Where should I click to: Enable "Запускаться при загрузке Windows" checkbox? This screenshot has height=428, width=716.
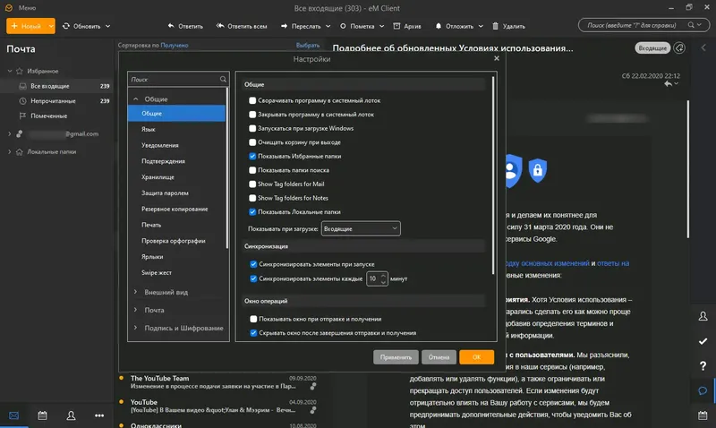pos(253,129)
